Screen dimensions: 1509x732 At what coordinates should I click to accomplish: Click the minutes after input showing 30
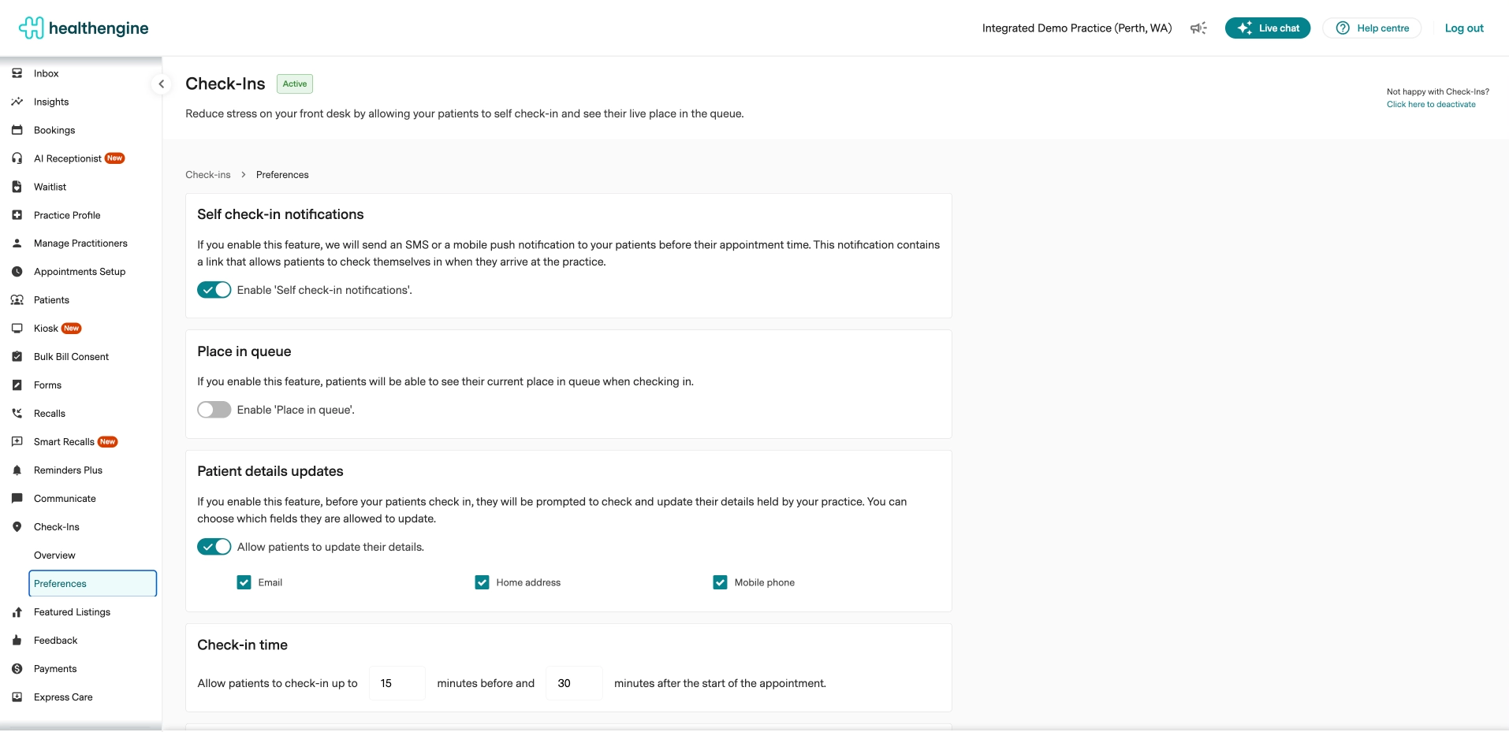tap(574, 683)
